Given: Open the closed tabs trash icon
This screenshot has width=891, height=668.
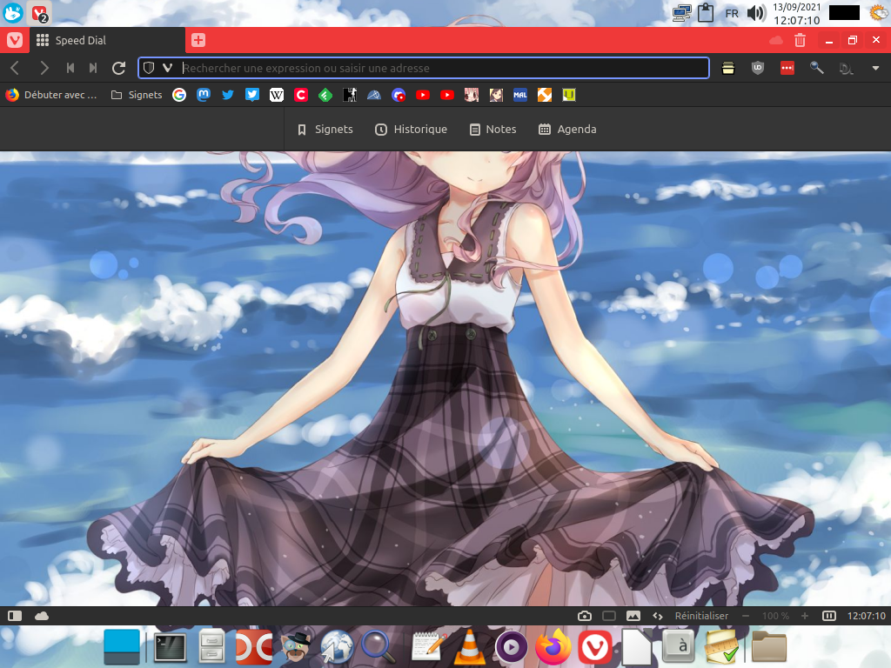Looking at the screenshot, I should pos(801,40).
